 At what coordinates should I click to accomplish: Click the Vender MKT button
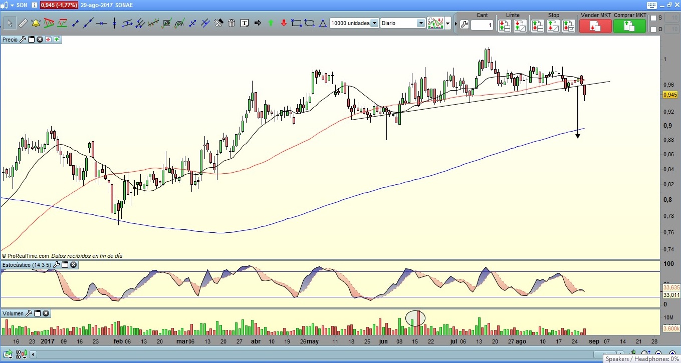(x=595, y=23)
